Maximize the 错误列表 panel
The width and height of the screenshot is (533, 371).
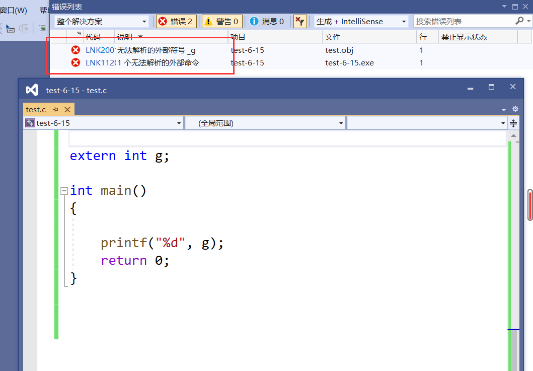(x=515, y=7)
